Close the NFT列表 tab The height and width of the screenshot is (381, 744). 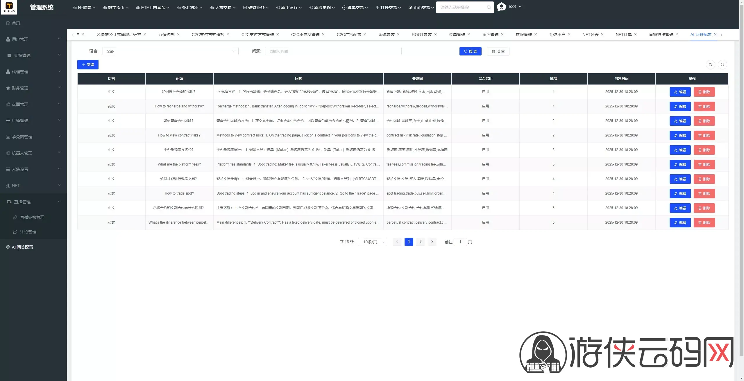602,34
